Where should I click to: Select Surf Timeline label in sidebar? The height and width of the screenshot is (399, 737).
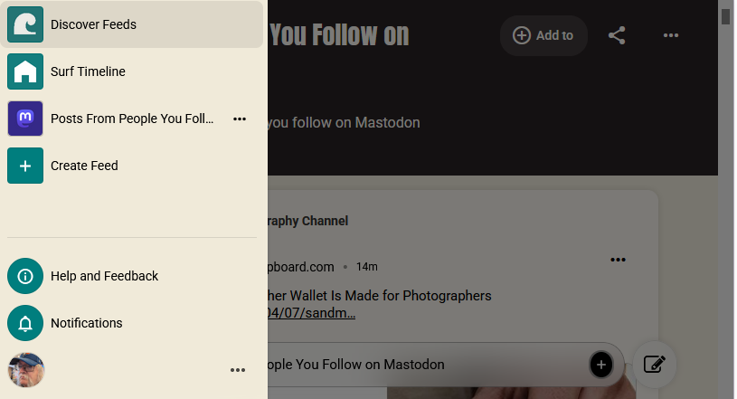[x=88, y=71]
